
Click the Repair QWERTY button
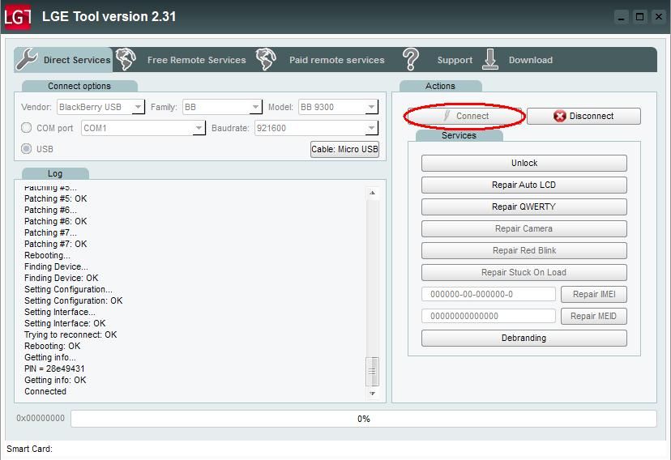pyautogui.click(x=524, y=207)
